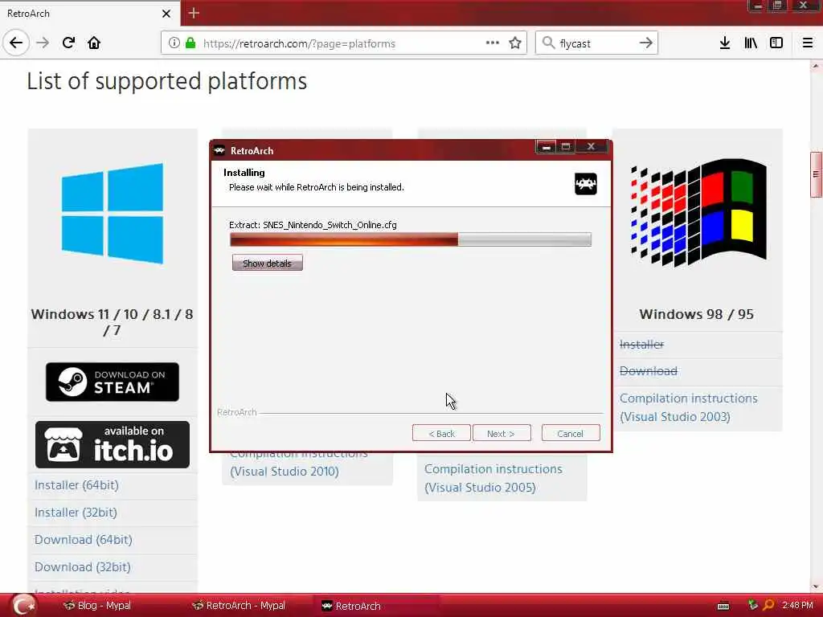Viewport: 823px width, 617px height.
Task: Click the List of supported platforms heading
Action: (x=167, y=81)
